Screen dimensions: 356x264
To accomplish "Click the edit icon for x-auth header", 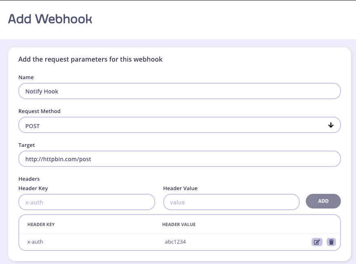I will tap(317, 242).
